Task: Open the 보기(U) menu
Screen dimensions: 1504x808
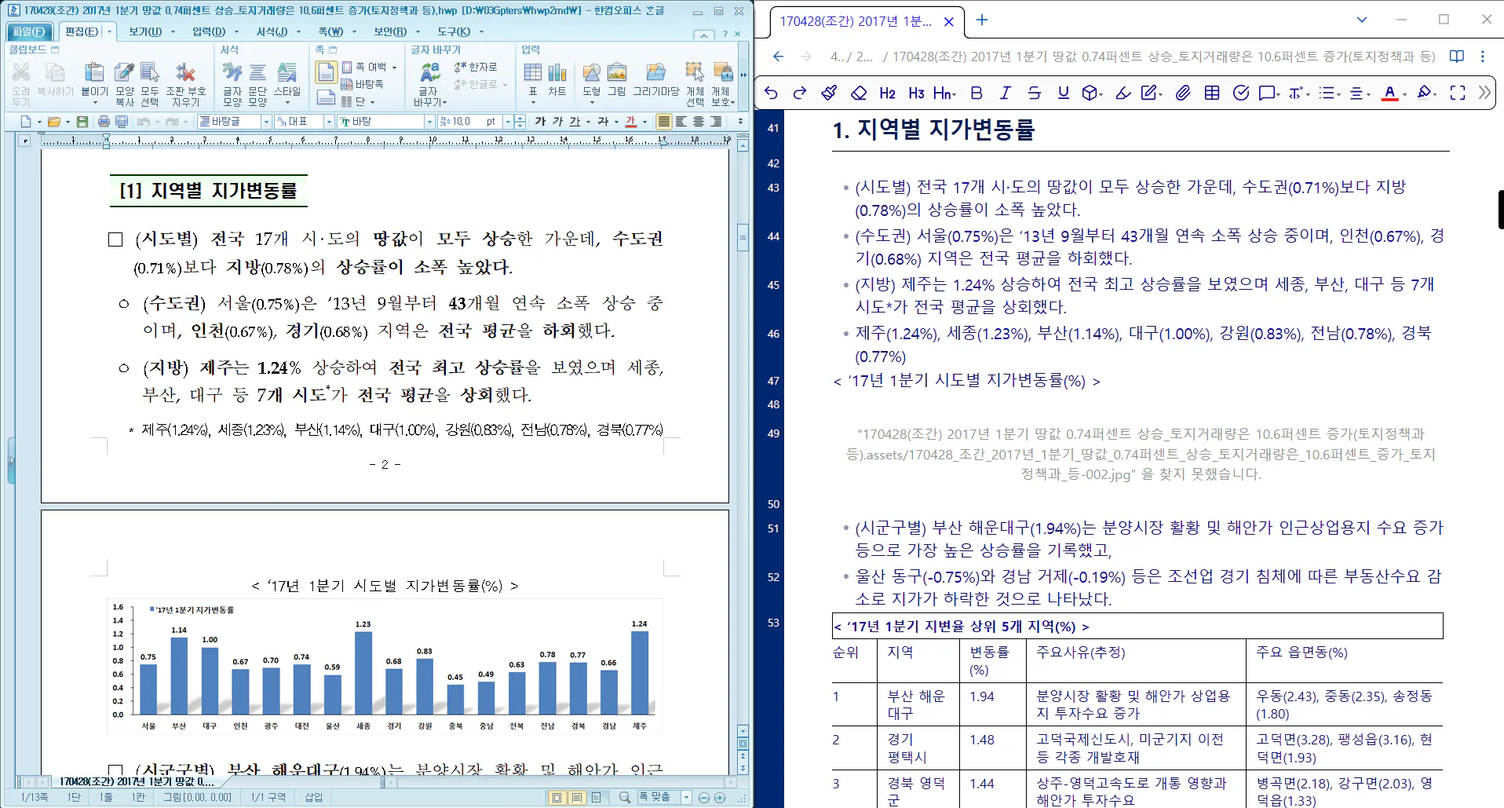Action: point(145,31)
